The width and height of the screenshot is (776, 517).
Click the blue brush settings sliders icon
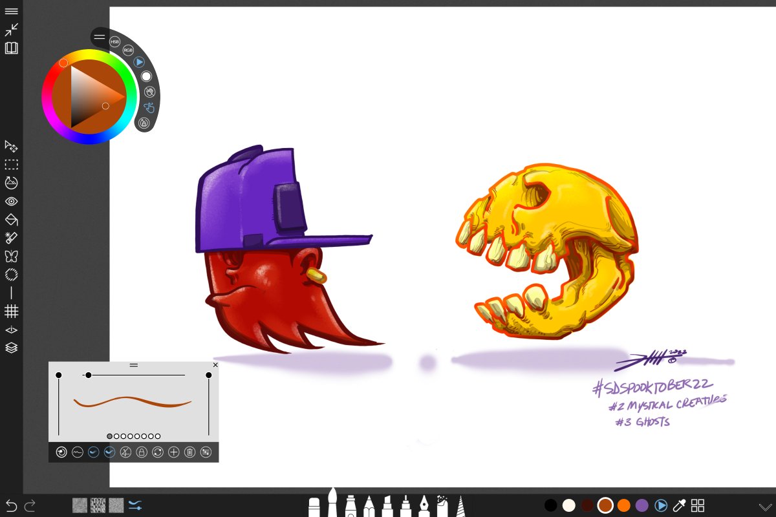click(135, 505)
